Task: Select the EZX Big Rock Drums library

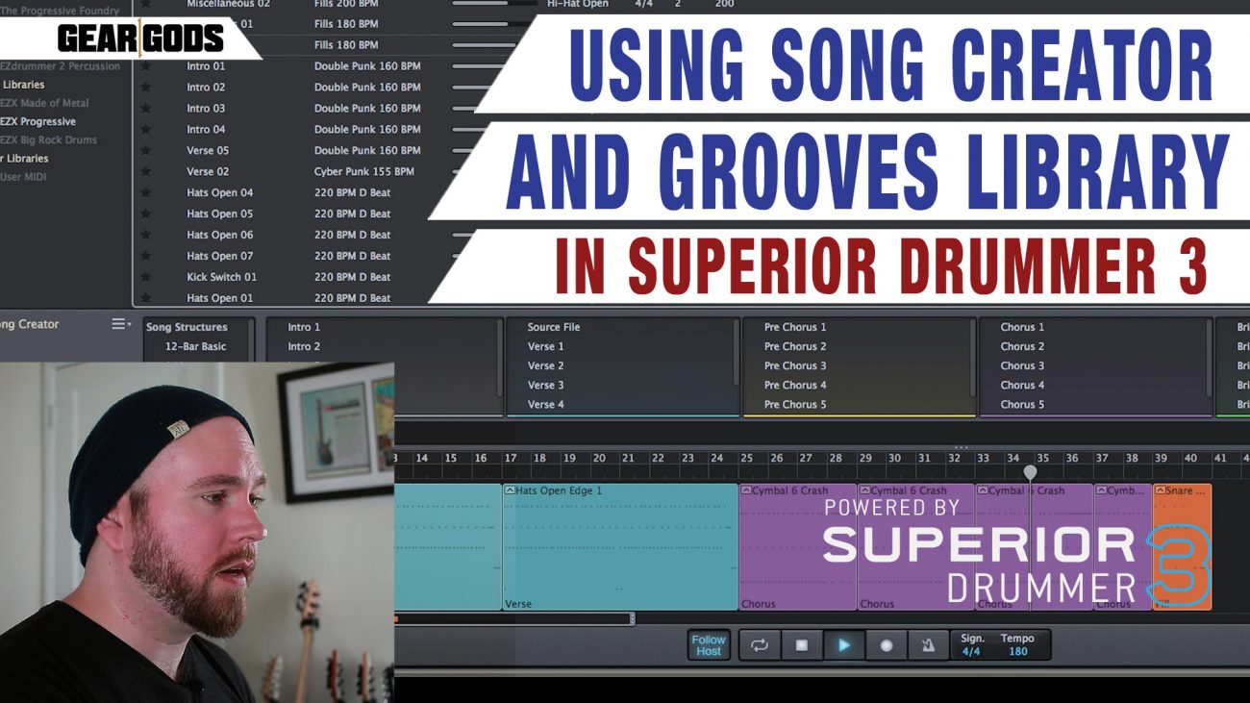Action: [49, 140]
